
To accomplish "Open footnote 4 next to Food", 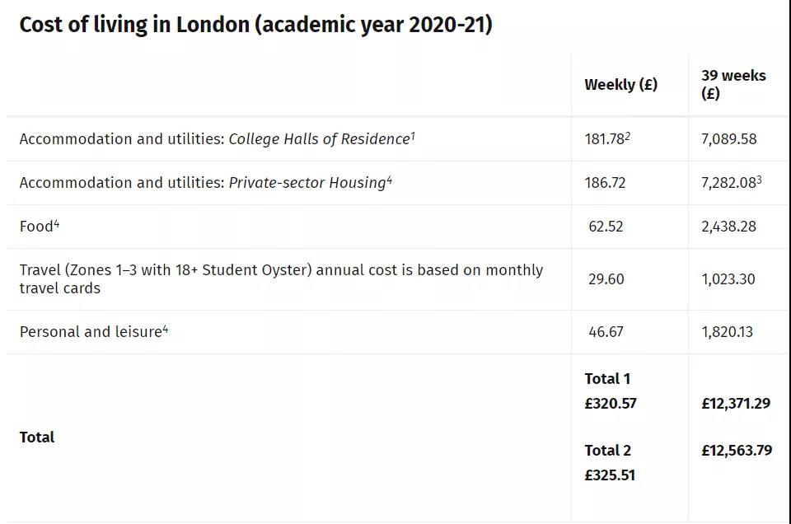I will (x=57, y=222).
